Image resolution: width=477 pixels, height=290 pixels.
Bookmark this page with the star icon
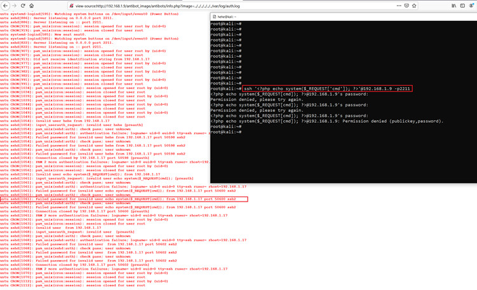coord(414,6)
